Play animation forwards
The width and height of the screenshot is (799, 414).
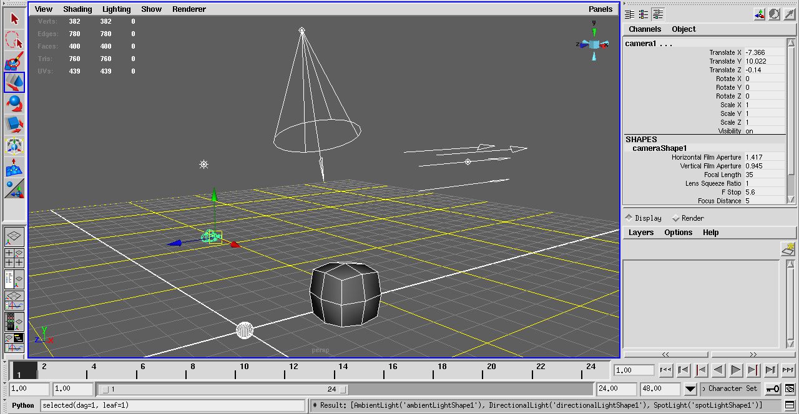[736, 370]
